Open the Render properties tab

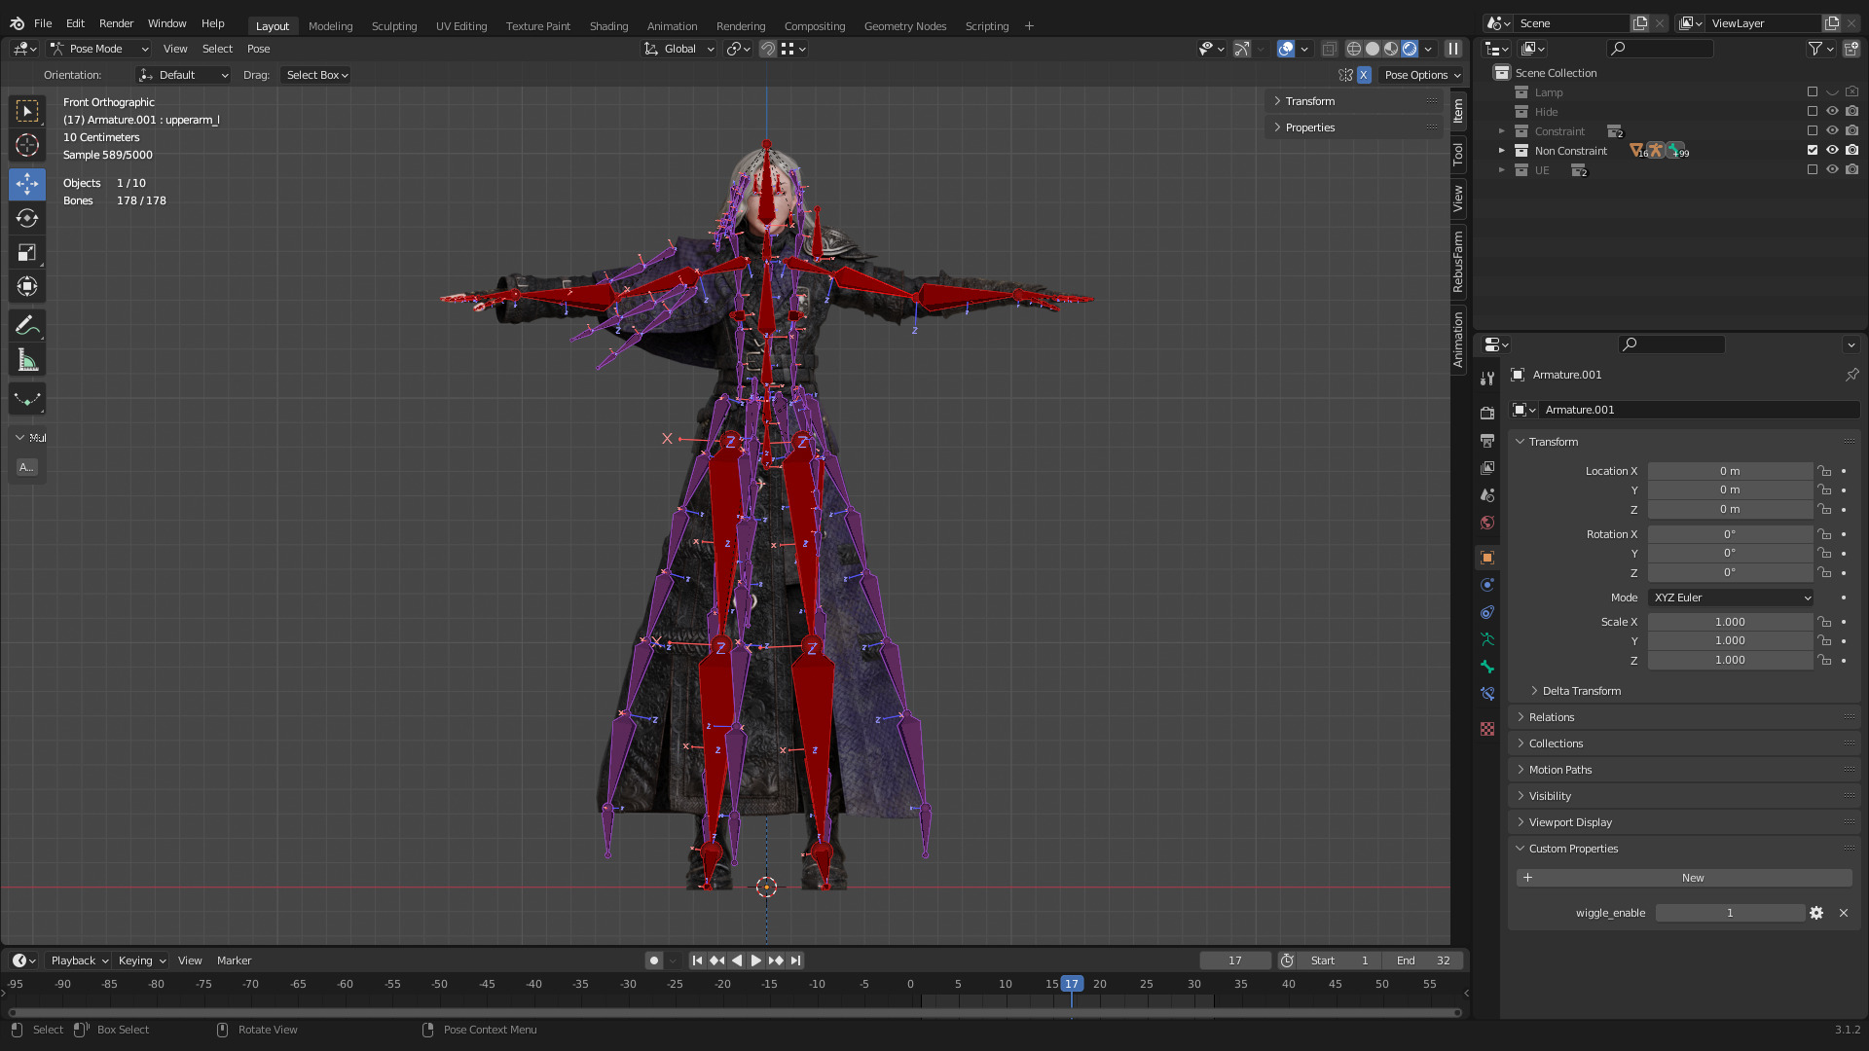click(1487, 414)
